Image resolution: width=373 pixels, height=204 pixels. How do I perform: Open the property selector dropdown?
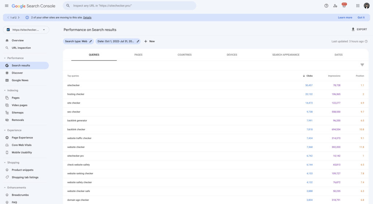[x=26, y=30]
